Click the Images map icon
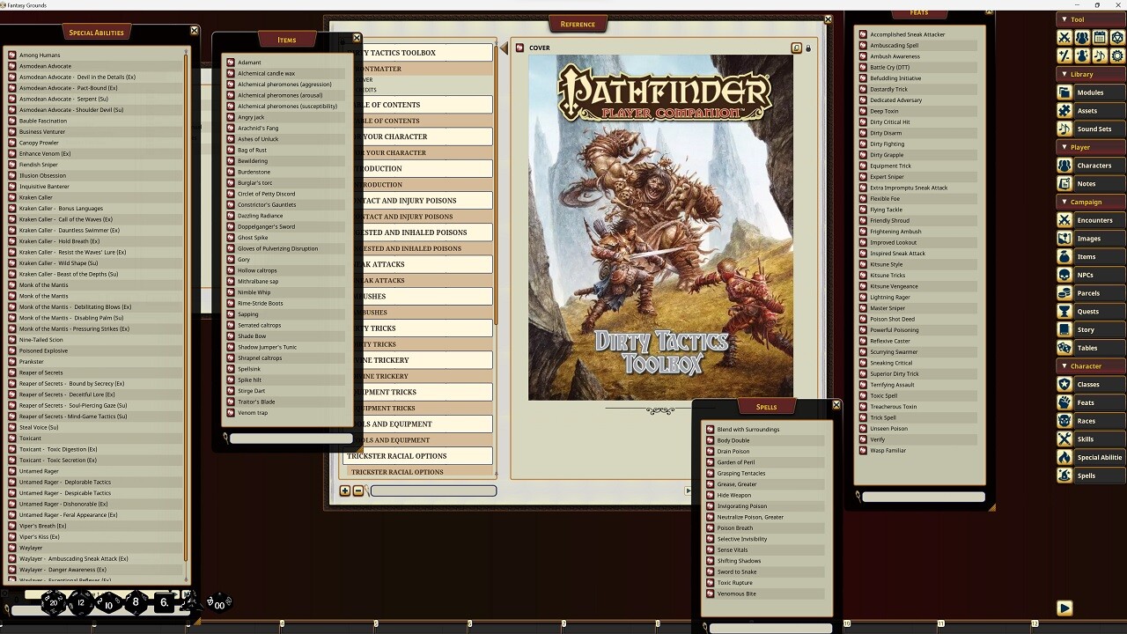Image resolution: width=1127 pixels, height=634 pixels. pyautogui.click(x=1064, y=238)
